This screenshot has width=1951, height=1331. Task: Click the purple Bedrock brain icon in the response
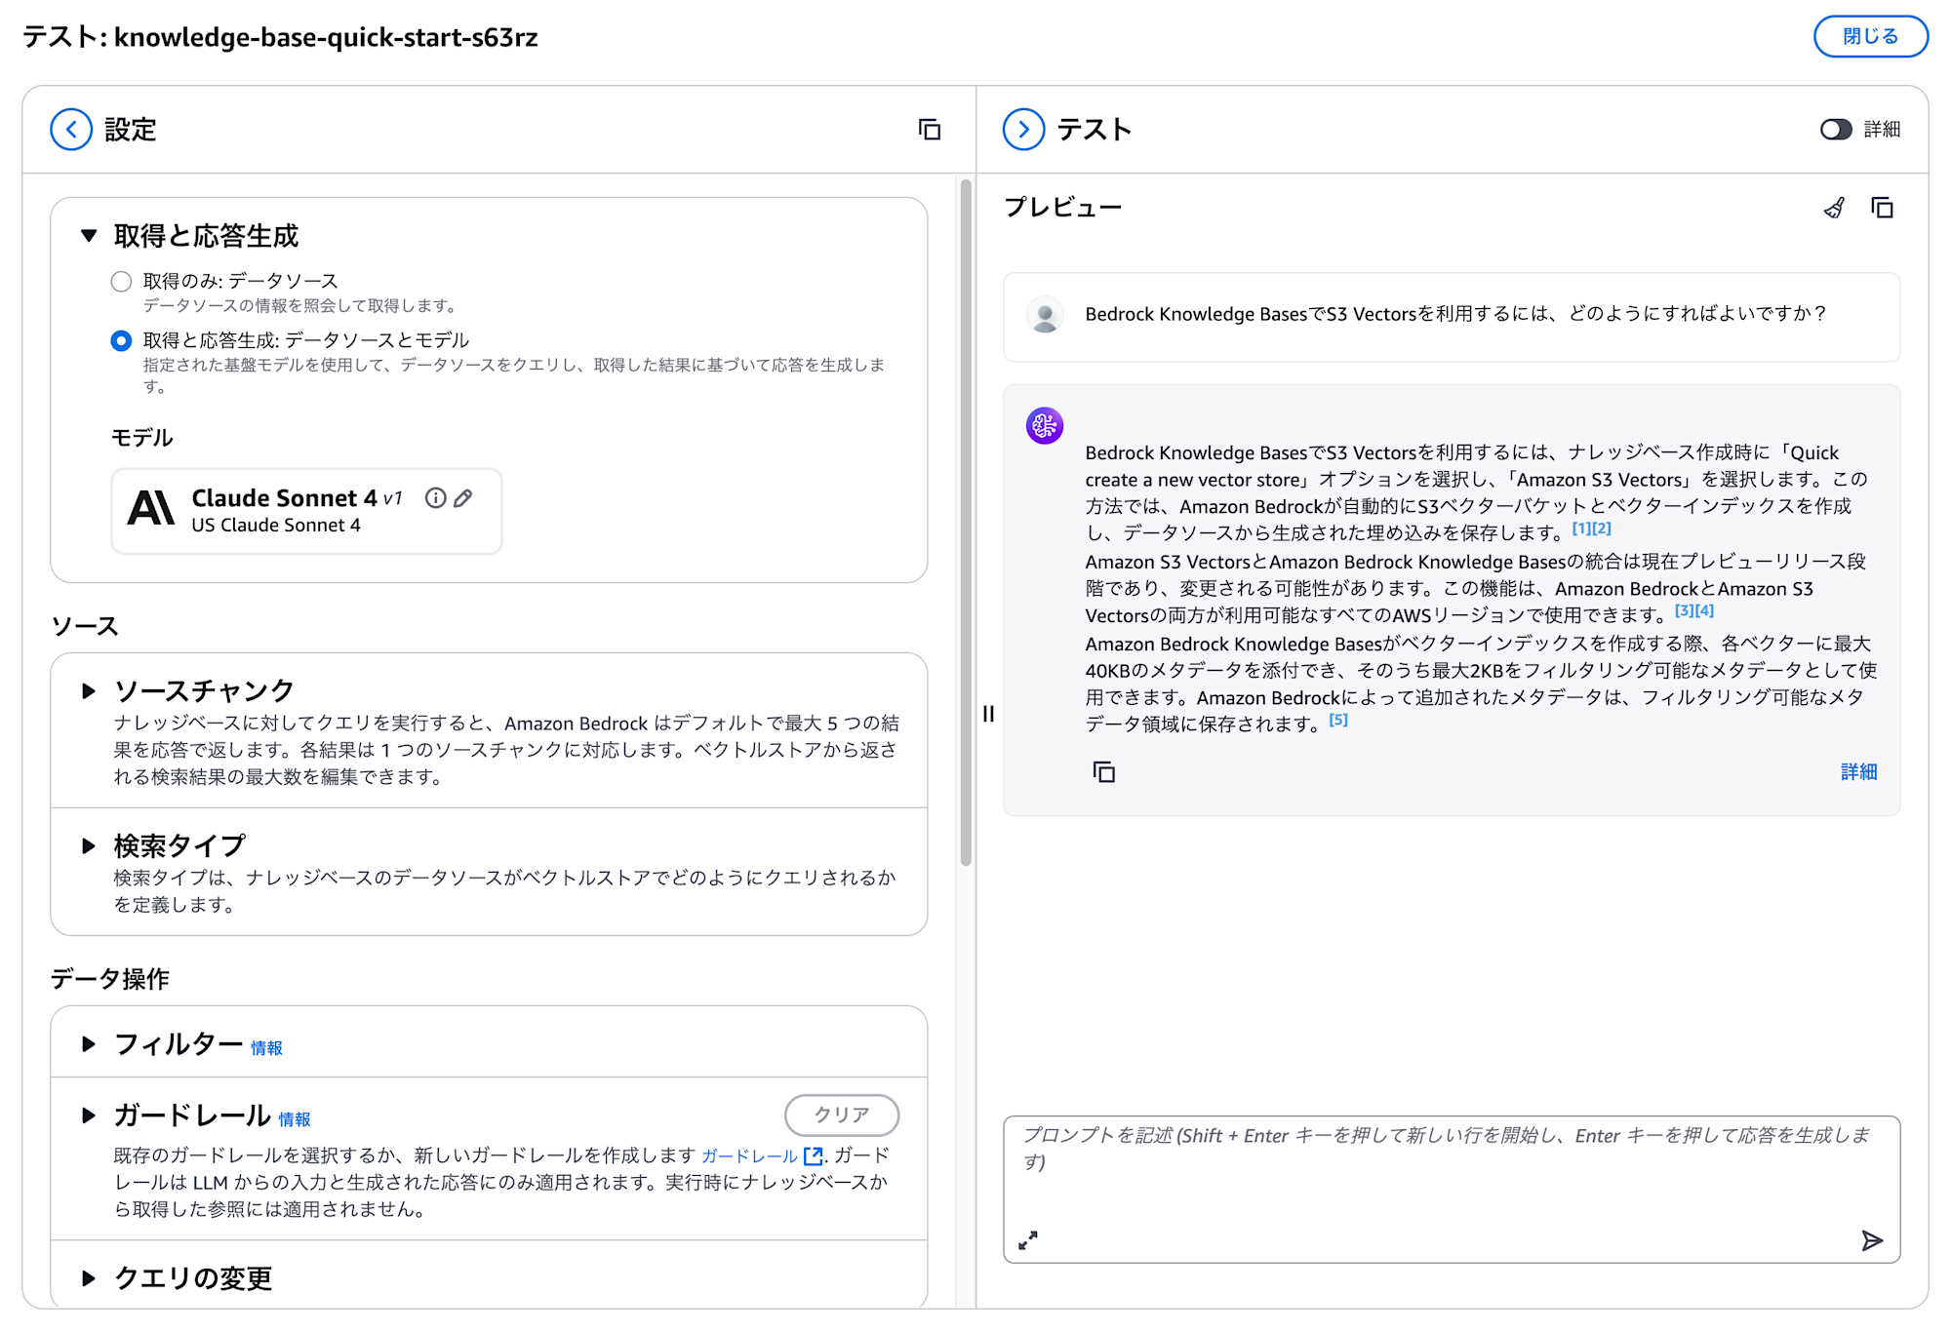coord(1045,426)
